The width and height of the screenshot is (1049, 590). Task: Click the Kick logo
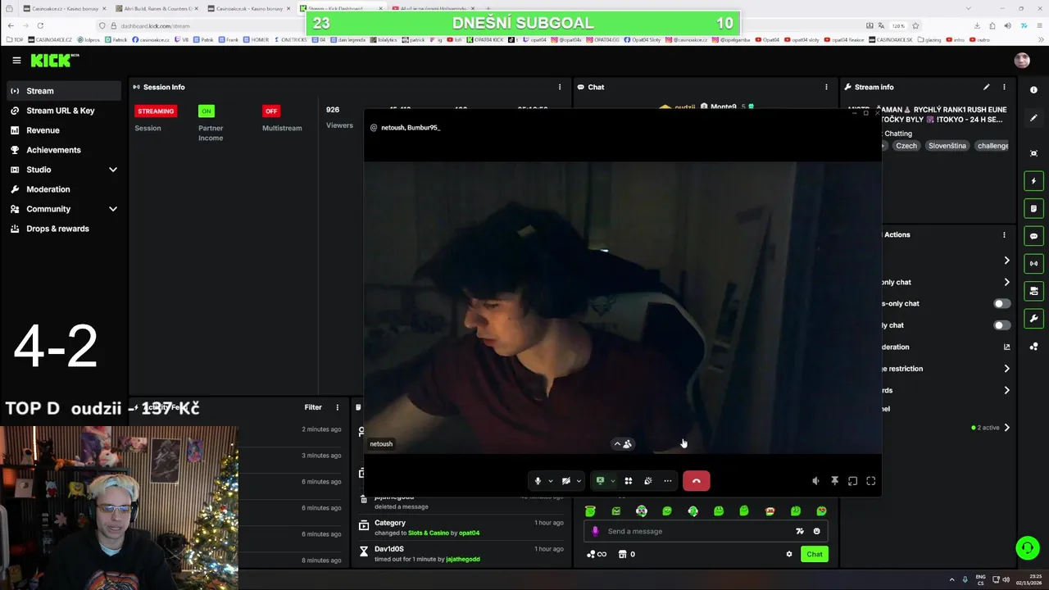(x=54, y=60)
